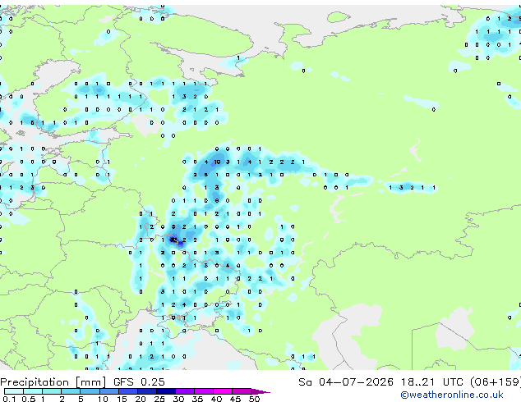Click the 'Sa 04-07-2026' date text
Screen dimensions: 521x402
346,382
